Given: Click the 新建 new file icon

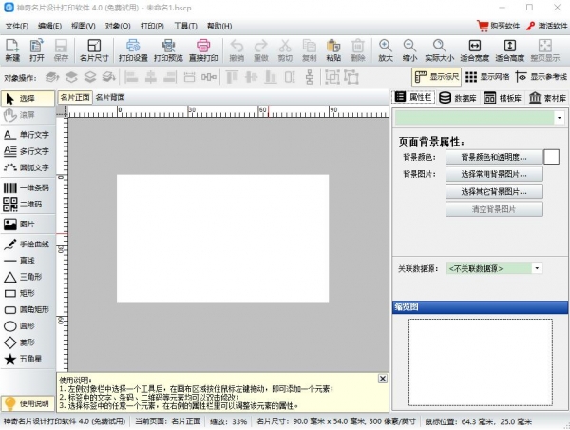Looking at the screenshot, I should point(12,49).
